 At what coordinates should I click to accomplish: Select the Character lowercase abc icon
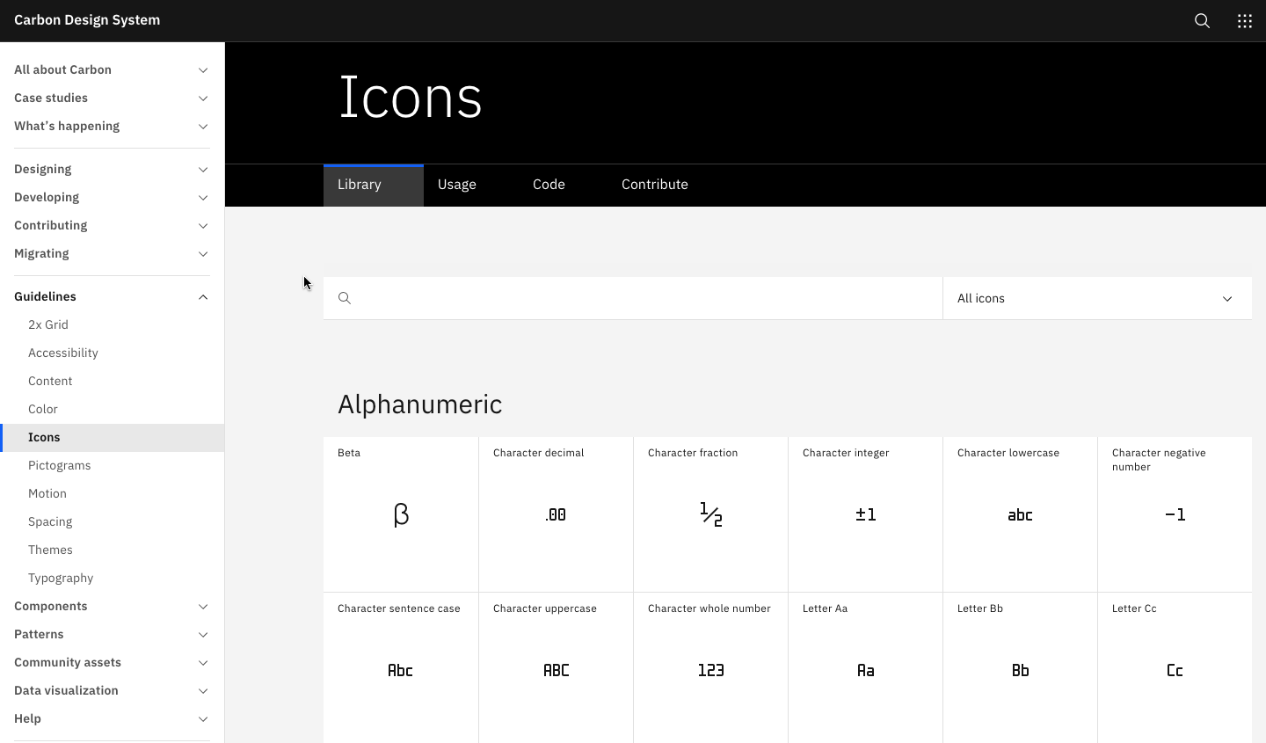click(x=1020, y=514)
